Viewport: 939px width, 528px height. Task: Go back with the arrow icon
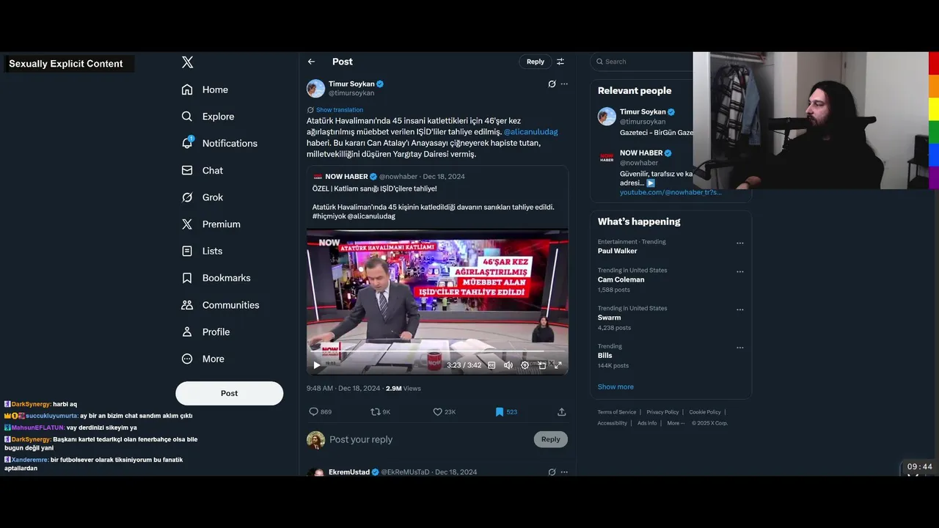click(311, 62)
